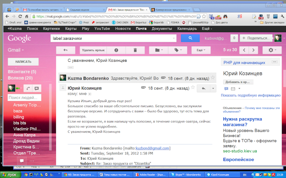Click Windows пуск Start button

(10, 175)
